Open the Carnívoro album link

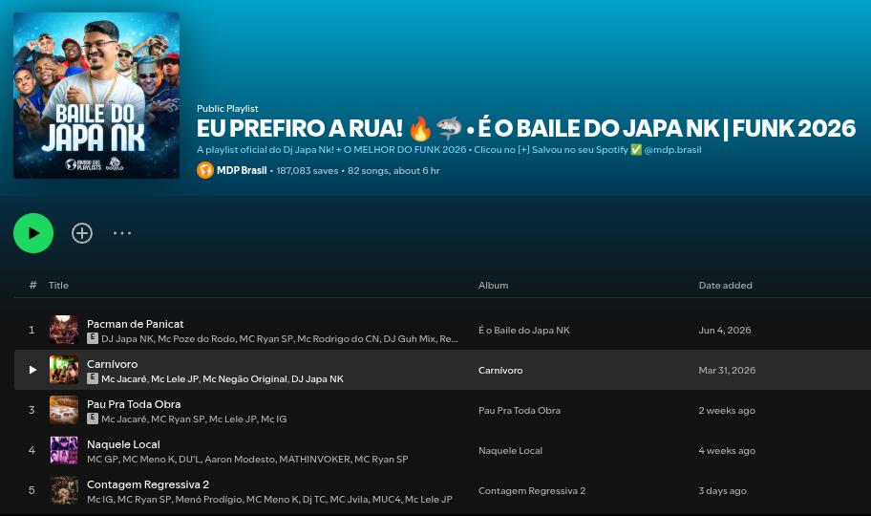(x=500, y=370)
